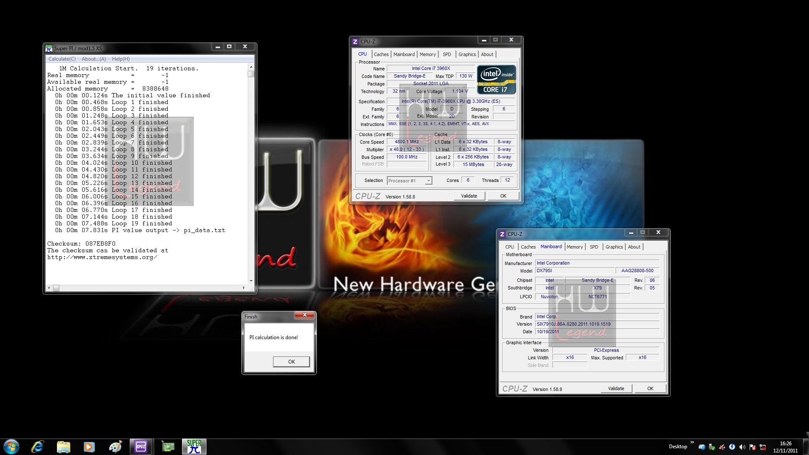The width and height of the screenshot is (809, 455).
Task: Click OK in the Mainboard CPU-Z window
Action: (650, 388)
